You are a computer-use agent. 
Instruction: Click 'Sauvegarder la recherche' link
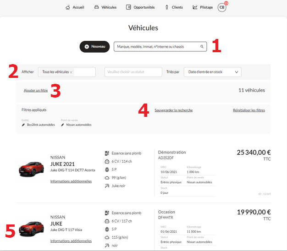click(173, 110)
